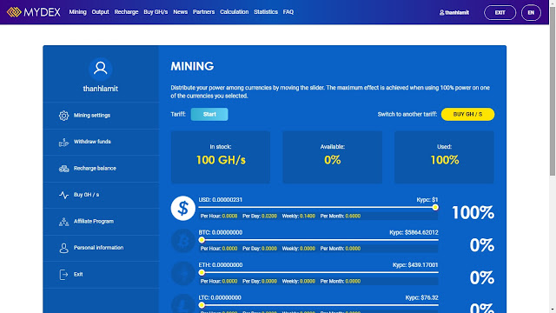Click the ETH 0% percentage value
The height and width of the screenshot is (313, 556).
(x=482, y=278)
